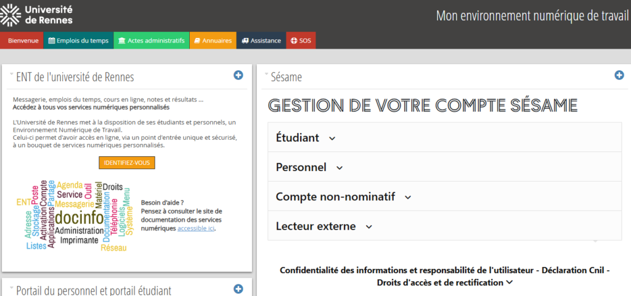Click the plus icon of Sésame panel

(x=619, y=75)
